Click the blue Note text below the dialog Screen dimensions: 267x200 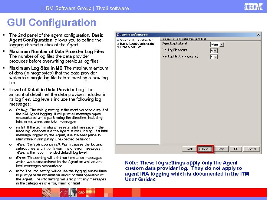(187, 171)
